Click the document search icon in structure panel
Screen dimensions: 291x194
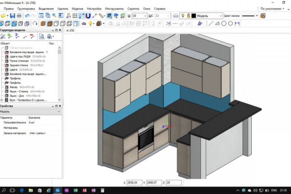[x=42, y=36]
